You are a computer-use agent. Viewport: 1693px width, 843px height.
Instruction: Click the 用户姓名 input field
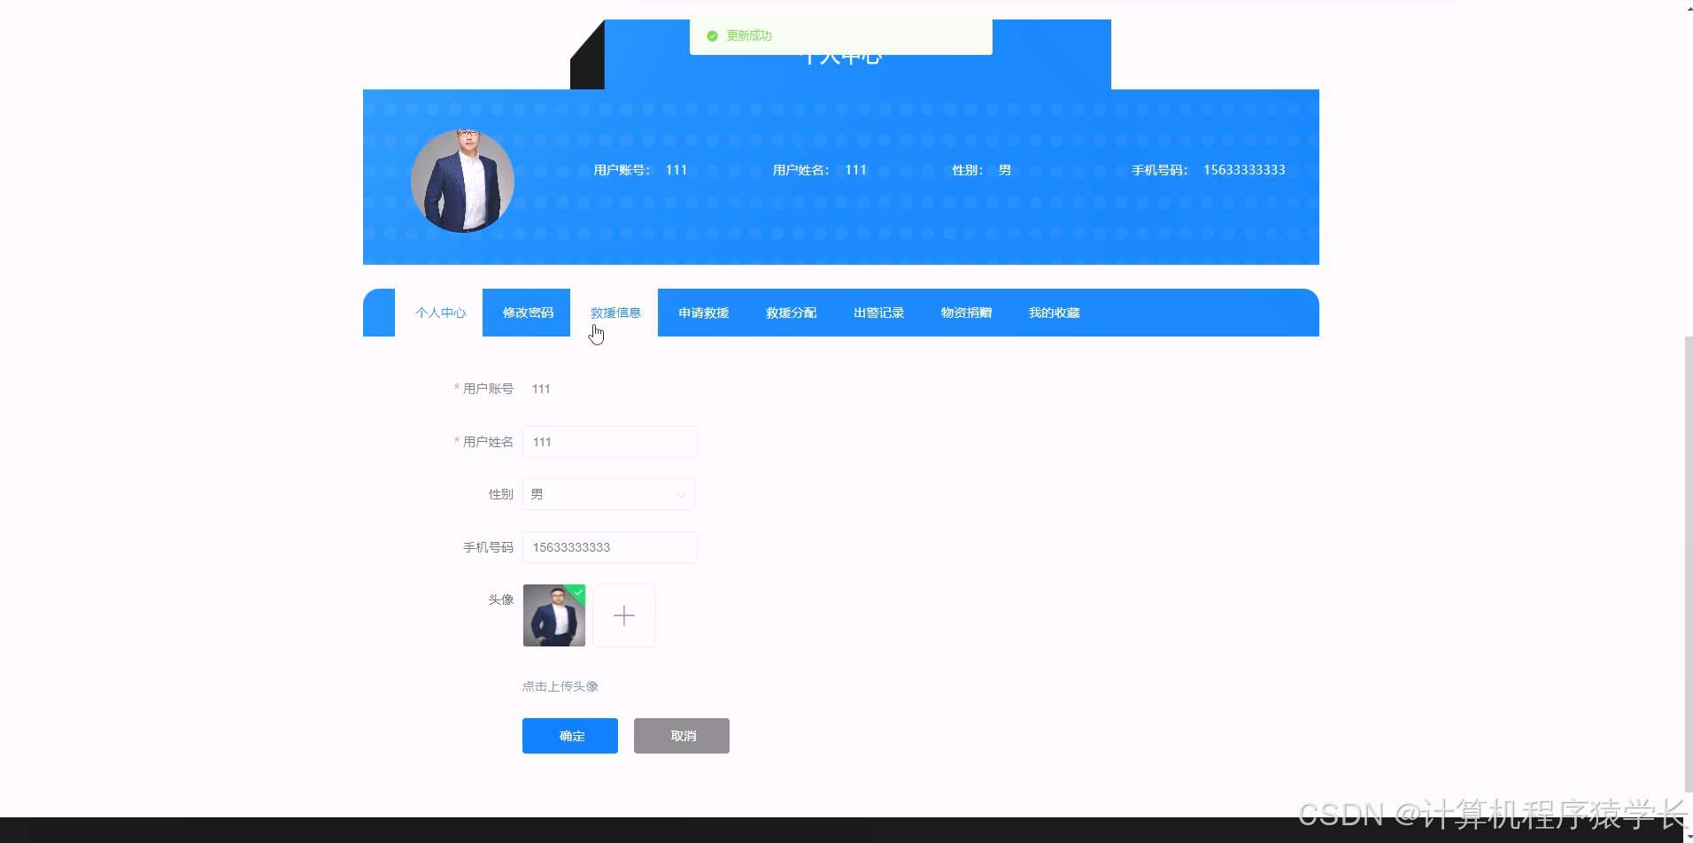click(x=608, y=441)
